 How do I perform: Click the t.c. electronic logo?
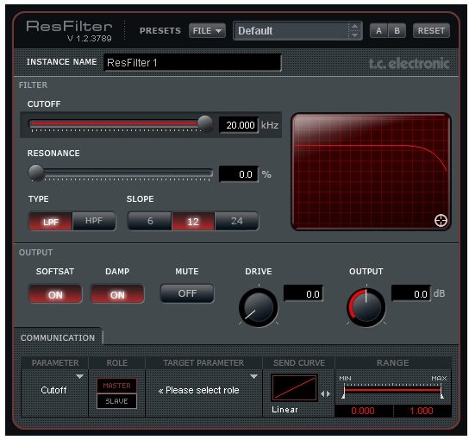410,64
